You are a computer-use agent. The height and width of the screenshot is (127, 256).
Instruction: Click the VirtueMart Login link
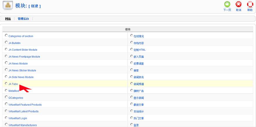pos(18,118)
